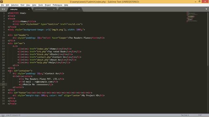This screenshot has height=117, width=209.
Task: Click the minimap code preview
Action: pyautogui.click(x=192, y=17)
